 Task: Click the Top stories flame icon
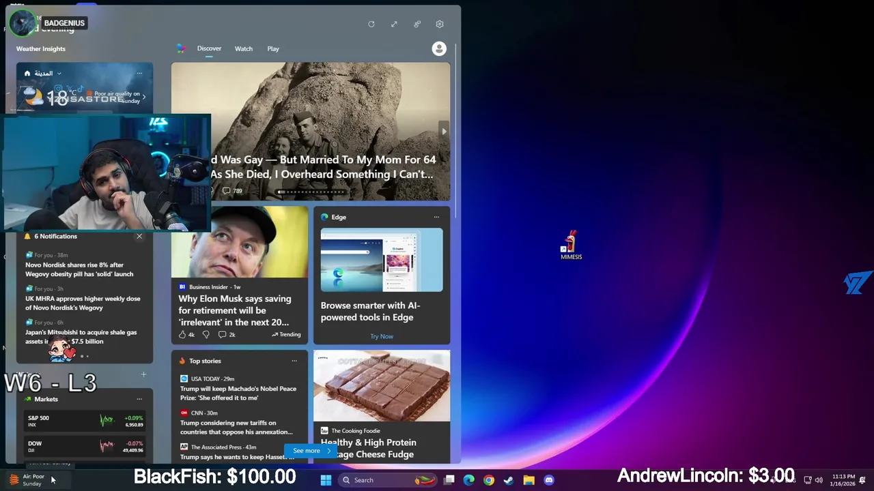click(182, 361)
